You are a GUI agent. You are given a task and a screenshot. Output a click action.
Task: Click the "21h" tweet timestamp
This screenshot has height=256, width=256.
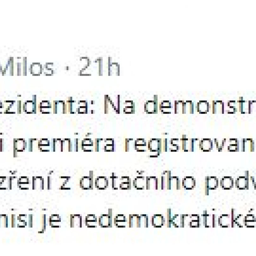pyautogui.click(x=99, y=68)
